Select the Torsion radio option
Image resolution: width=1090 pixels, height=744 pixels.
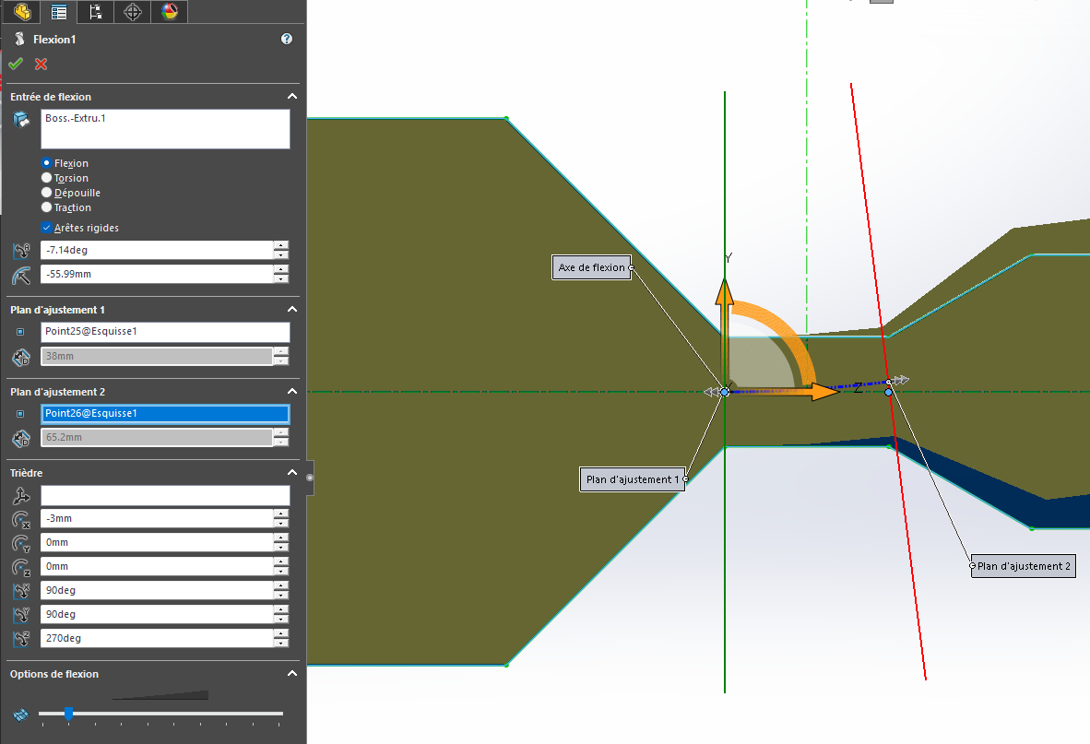47,177
